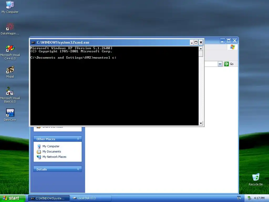The height and width of the screenshot is (202, 269).
Task: Click cmd scrollbar down arrow
Action: point(201,123)
